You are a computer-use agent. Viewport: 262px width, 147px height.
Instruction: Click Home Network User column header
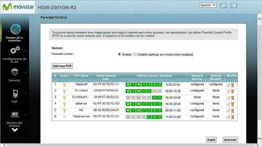106,77
